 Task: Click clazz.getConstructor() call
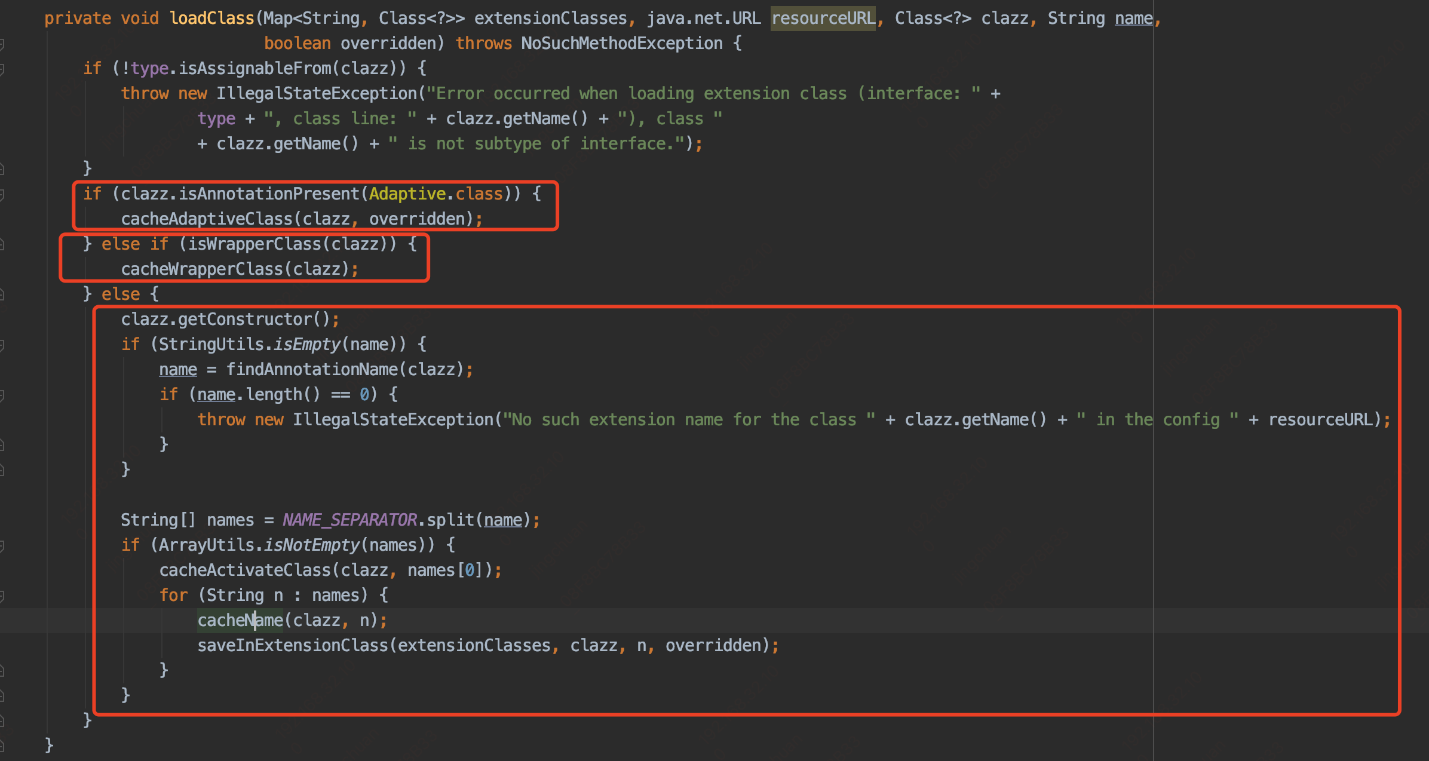tap(226, 320)
